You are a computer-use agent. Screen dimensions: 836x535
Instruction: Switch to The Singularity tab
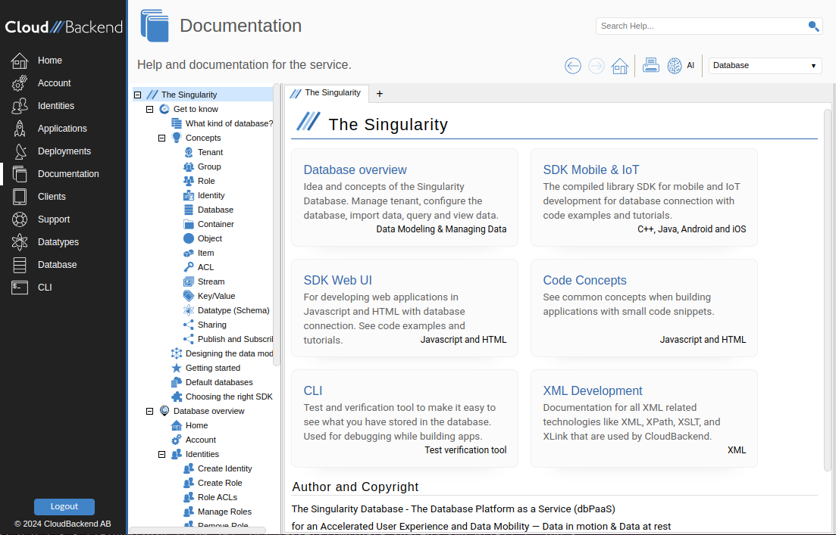(x=327, y=93)
